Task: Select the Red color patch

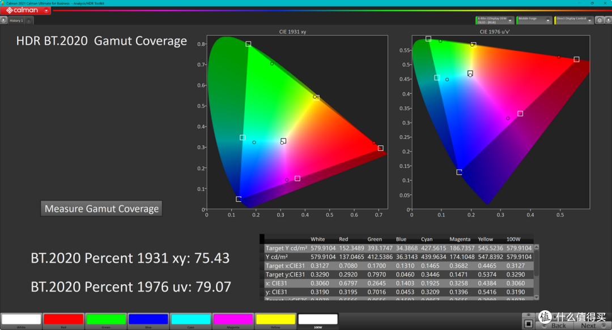Action: tap(63, 321)
